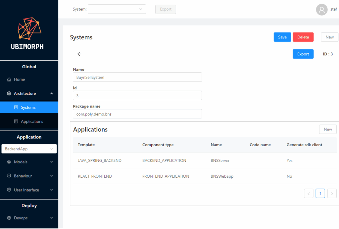Click the Package name input field
This screenshot has width=339, height=229.
point(137,114)
